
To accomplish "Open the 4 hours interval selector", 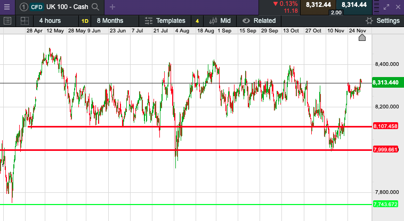I will [x=50, y=21].
